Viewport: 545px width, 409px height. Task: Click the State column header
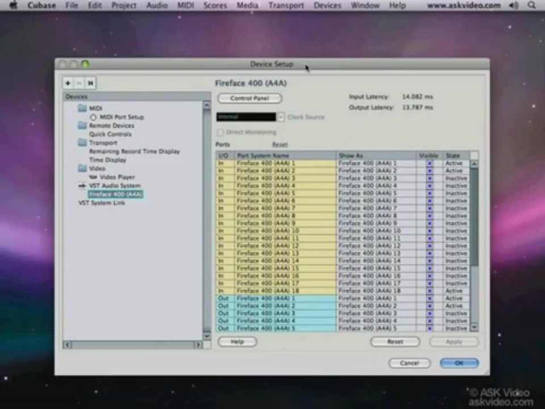(x=456, y=156)
